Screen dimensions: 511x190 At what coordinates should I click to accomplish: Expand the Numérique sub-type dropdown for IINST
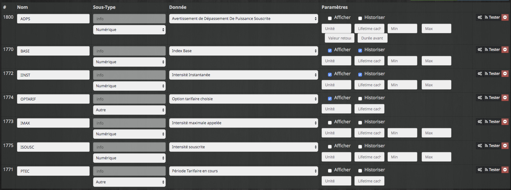pyautogui.click(x=129, y=86)
